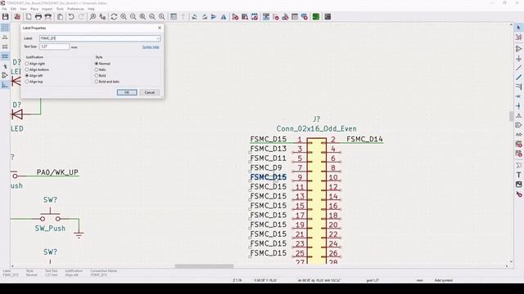Click OK in Label Properties dialog
Viewport: 524px width, 294px height.
tap(127, 92)
